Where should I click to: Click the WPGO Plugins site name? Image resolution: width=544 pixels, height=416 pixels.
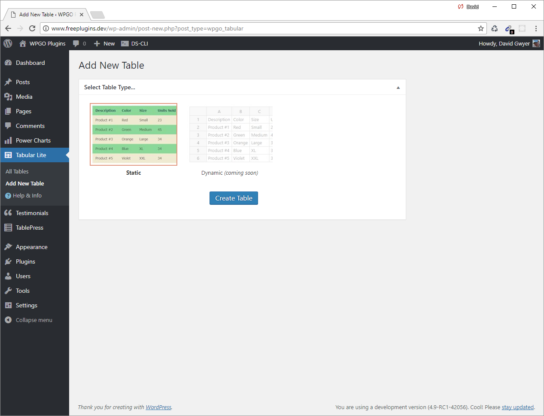pyautogui.click(x=48, y=43)
